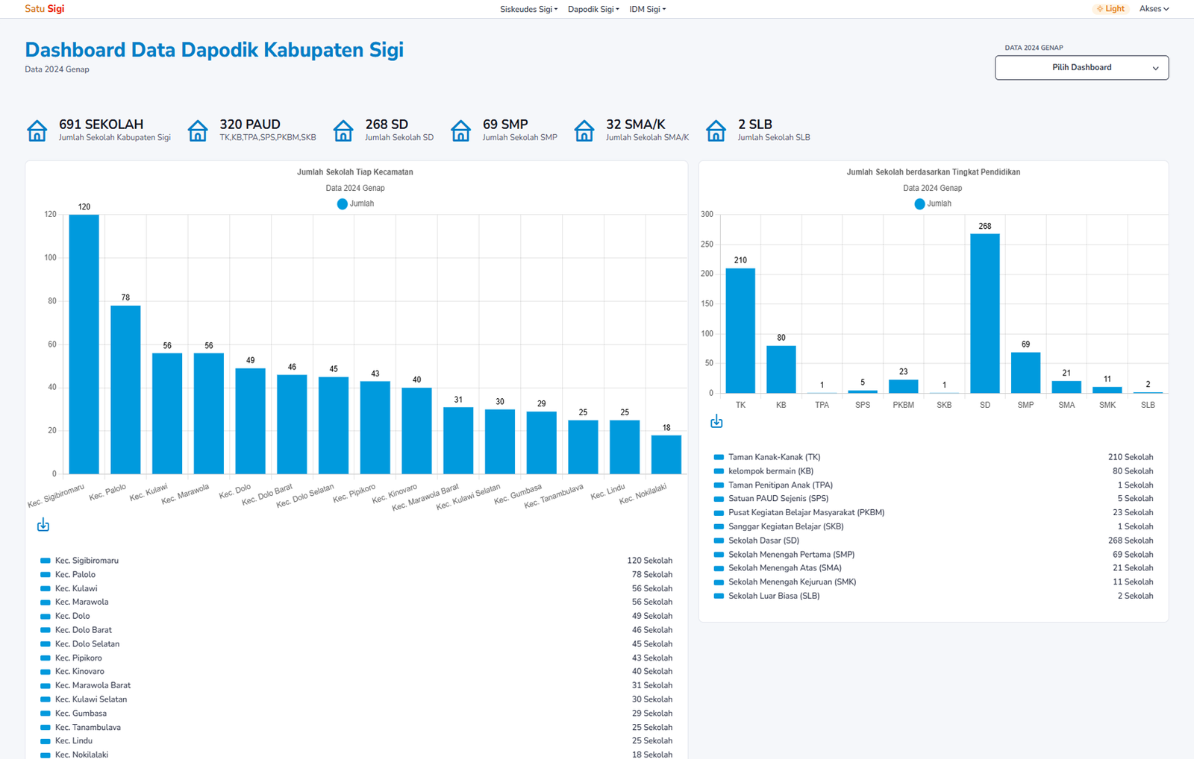The height and width of the screenshot is (759, 1194).
Task: Open the Pilih Dashboard dropdown
Action: tap(1081, 68)
